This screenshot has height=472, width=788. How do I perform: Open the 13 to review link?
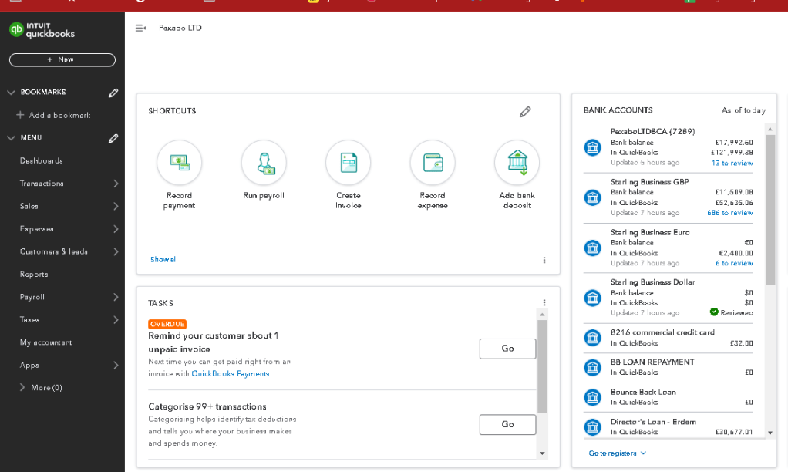pyautogui.click(x=732, y=163)
